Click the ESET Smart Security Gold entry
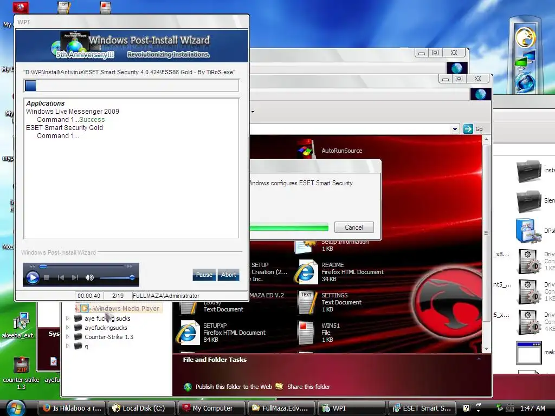 point(64,128)
